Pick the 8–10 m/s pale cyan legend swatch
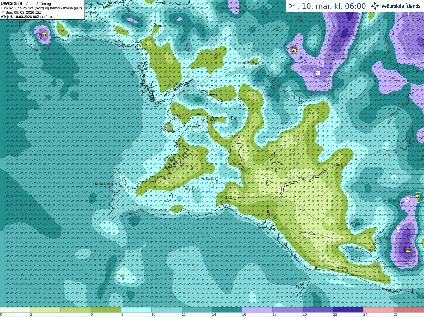The width and height of the screenshot is (424, 317). tap(136, 310)
